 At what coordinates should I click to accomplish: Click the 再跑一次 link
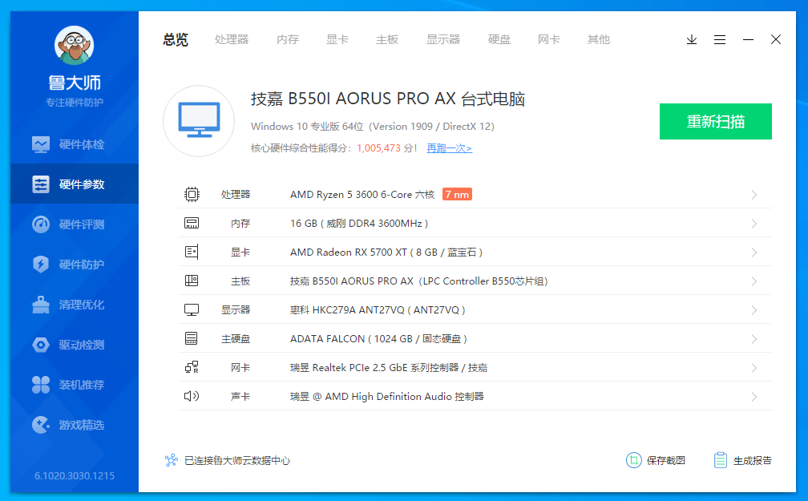pos(449,148)
